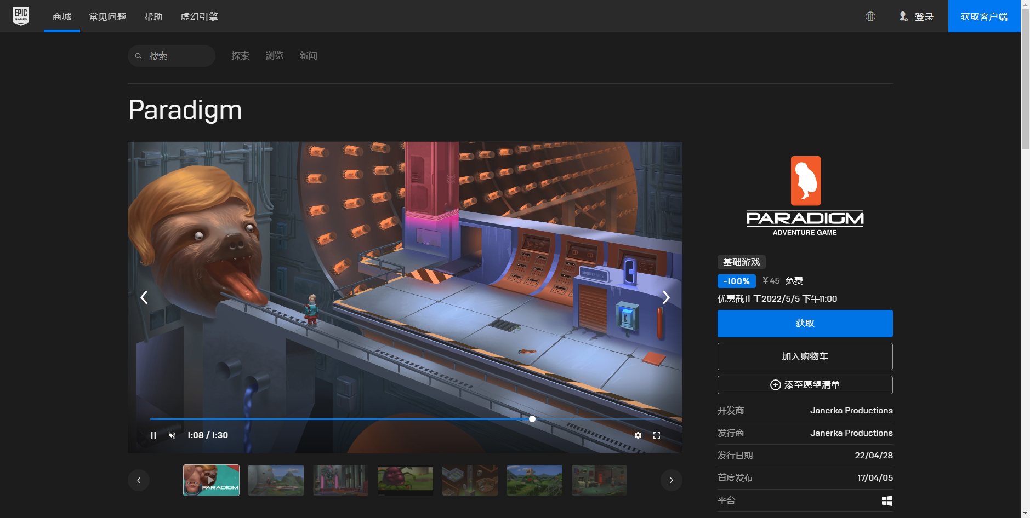
Task: Add Paradigm to the wishlist
Action: pos(804,385)
